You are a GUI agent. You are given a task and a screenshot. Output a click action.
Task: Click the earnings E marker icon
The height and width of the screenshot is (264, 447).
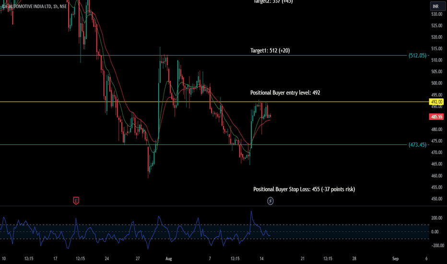[76, 201]
